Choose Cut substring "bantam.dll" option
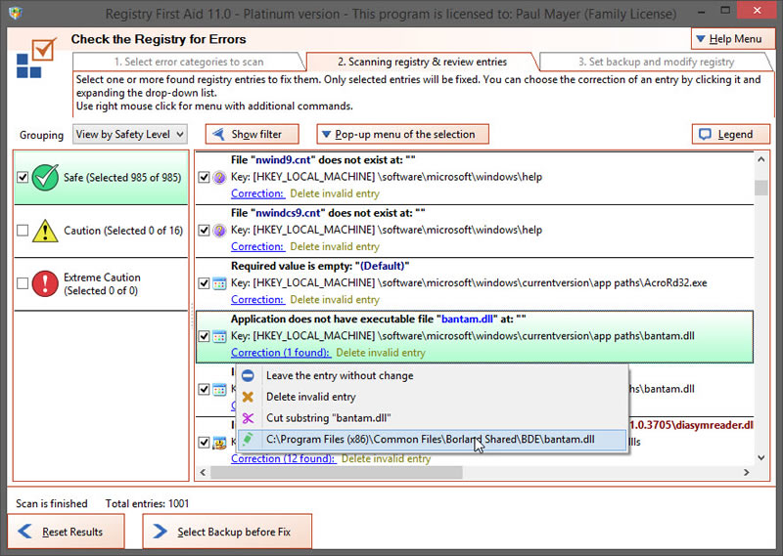This screenshot has width=783, height=556. click(x=432, y=418)
